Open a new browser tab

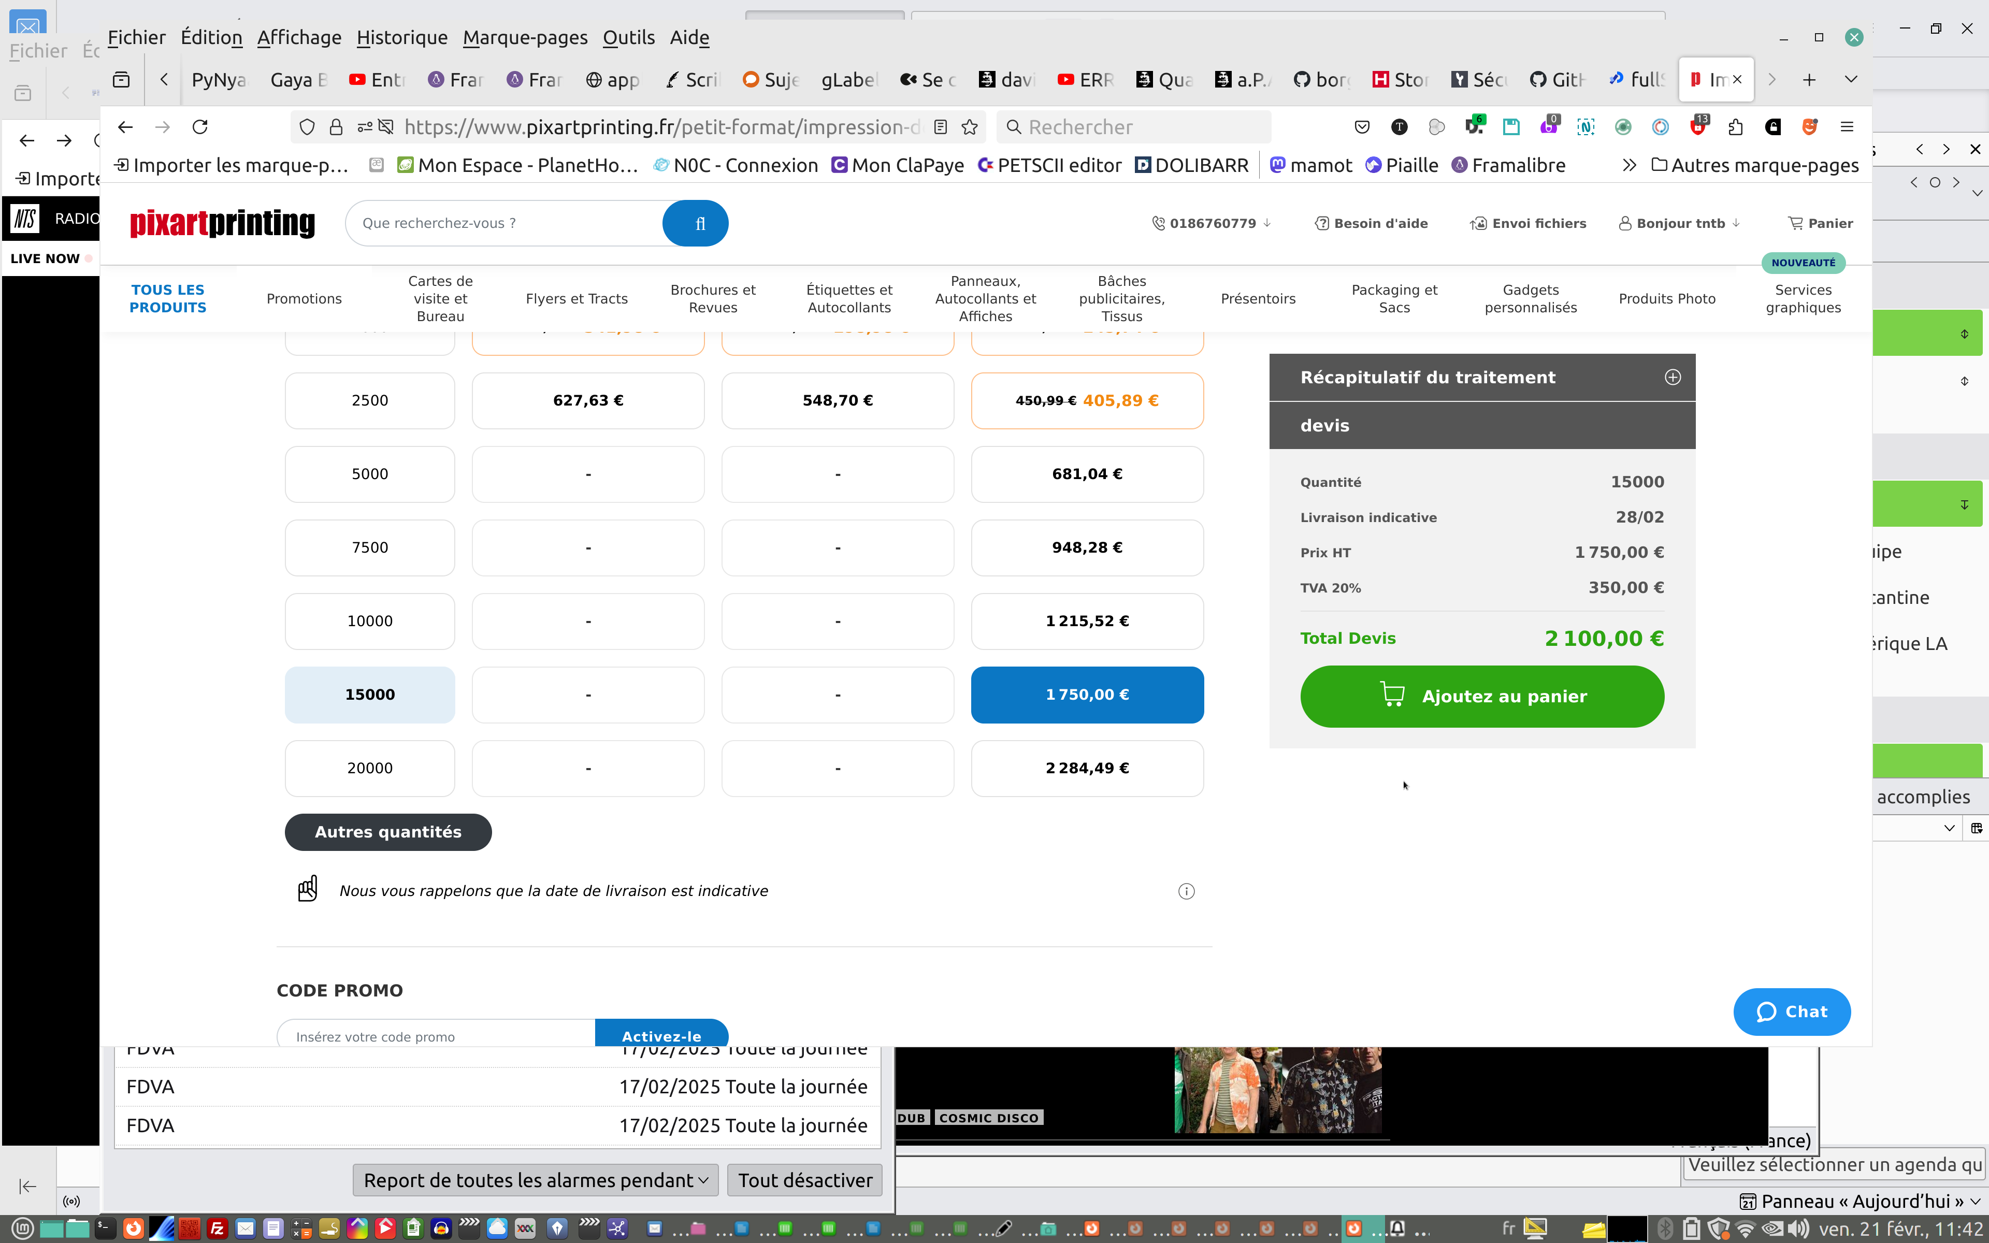1809,80
